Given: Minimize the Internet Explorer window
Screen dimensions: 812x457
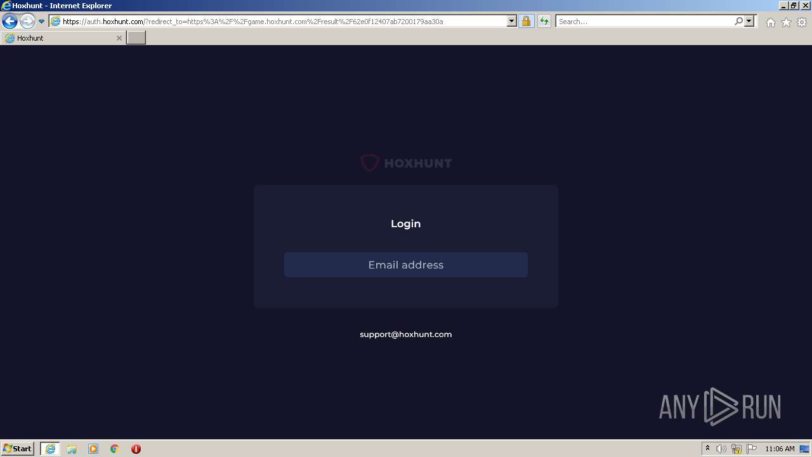Looking at the screenshot, I should point(783,5).
